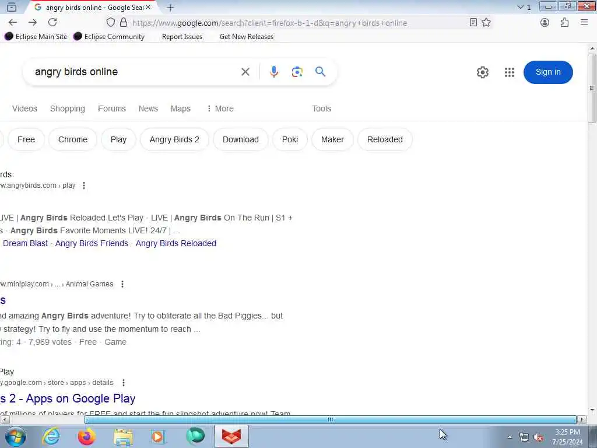The height and width of the screenshot is (448, 597).
Task: Apply the Chrome filter chip
Action: (73, 139)
